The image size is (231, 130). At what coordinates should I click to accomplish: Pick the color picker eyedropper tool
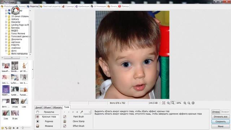pyautogui.click(x=82, y=112)
